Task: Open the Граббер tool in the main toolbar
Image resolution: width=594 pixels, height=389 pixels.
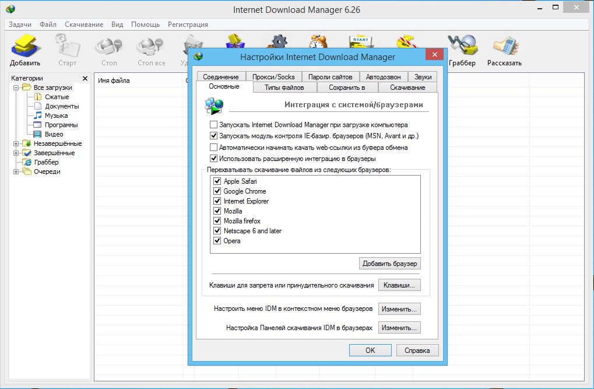Action: pyautogui.click(x=462, y=50)
